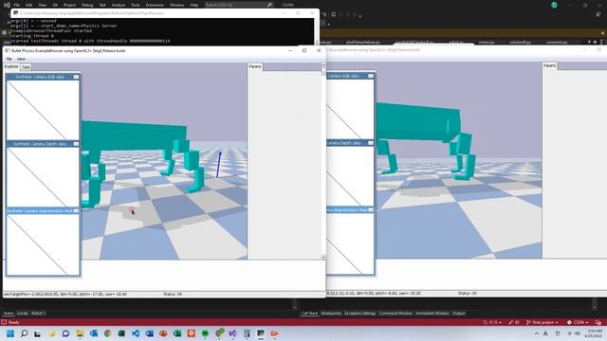Viewport: 607px width, 341px height.
Task: Open Visual Studio Extensions menu
Action: click(x=155, y=5)
